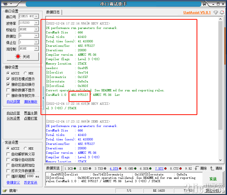Screen dimensions: 227x195
Task: Enable 自动解析转义符 checkbox
Action: point(8,154)
